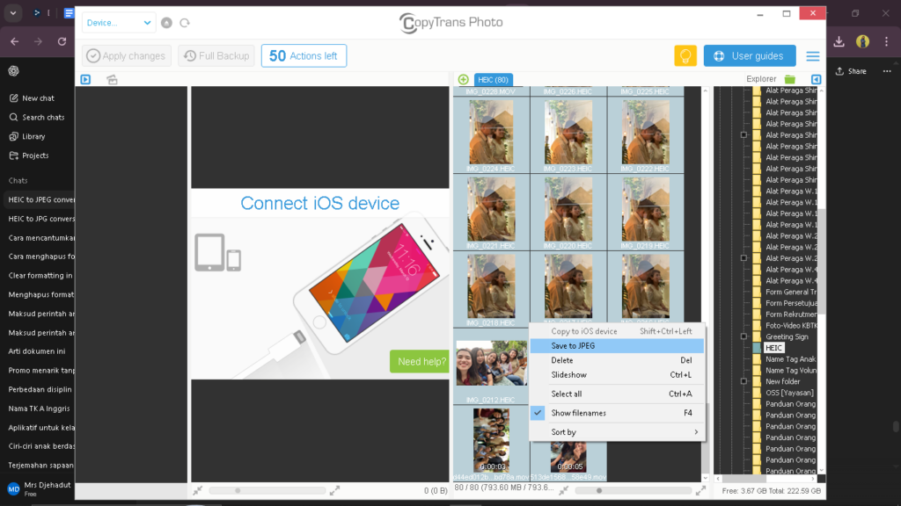Toggle the Show filenames option
This screenshot has height=506, width=901.
pos(578,413)
